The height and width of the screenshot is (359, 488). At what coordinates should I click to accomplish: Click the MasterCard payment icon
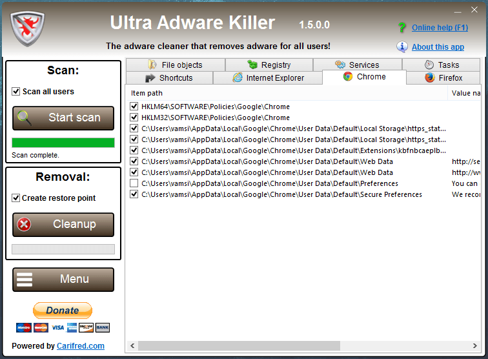tap(41, 327)
